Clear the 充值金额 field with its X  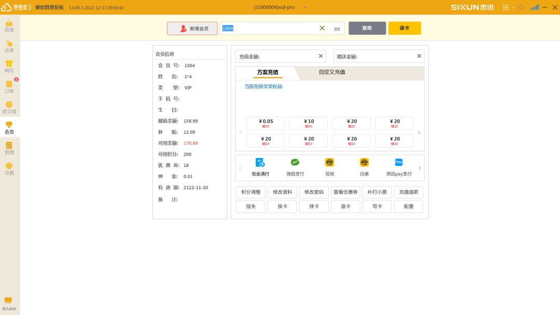[x=320, y=56]
